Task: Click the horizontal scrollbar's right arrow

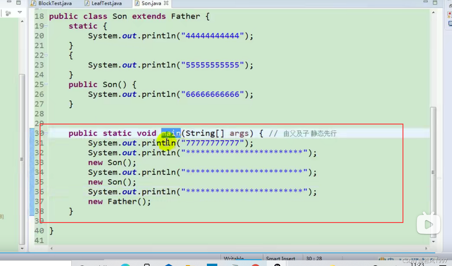Action: pyautogui.click(x=426, y=248)
